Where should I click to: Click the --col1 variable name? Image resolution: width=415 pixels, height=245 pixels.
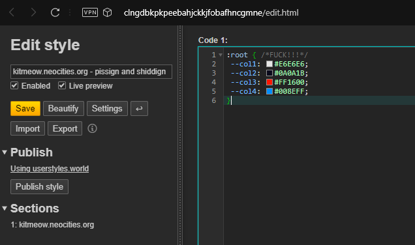click(244, 64)
